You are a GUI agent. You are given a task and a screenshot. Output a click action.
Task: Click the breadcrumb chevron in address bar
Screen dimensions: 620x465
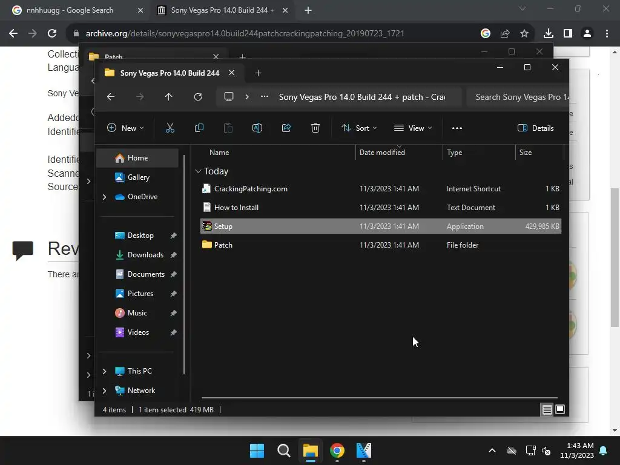(247, 97)
